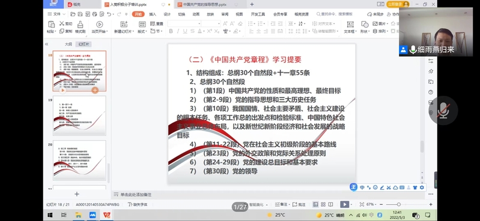Adjust the zoom slider in status bar
Image resolution: width=480 pixels, height=221 pixels.
coord(398,204)
